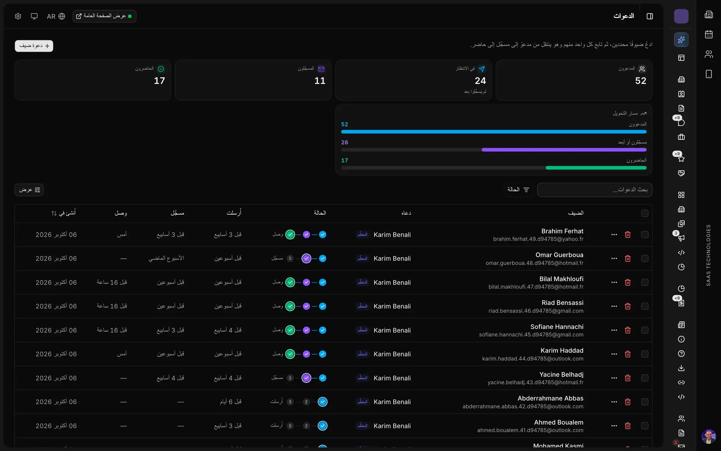
Task: Click the trash icon for Omar Guerboua
Action: point(628,259)
